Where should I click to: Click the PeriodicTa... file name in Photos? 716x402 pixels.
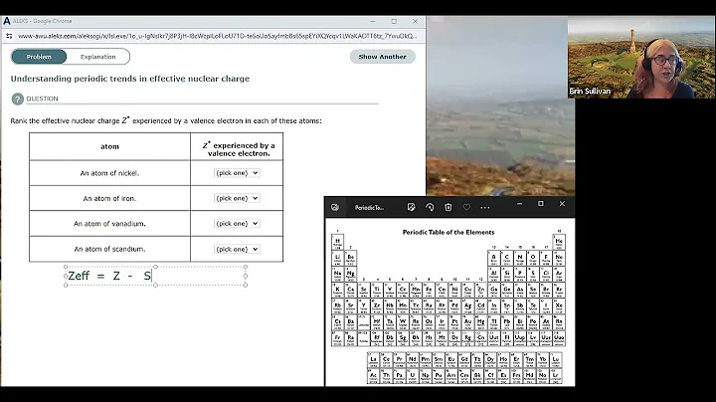(x=369, y=207)
